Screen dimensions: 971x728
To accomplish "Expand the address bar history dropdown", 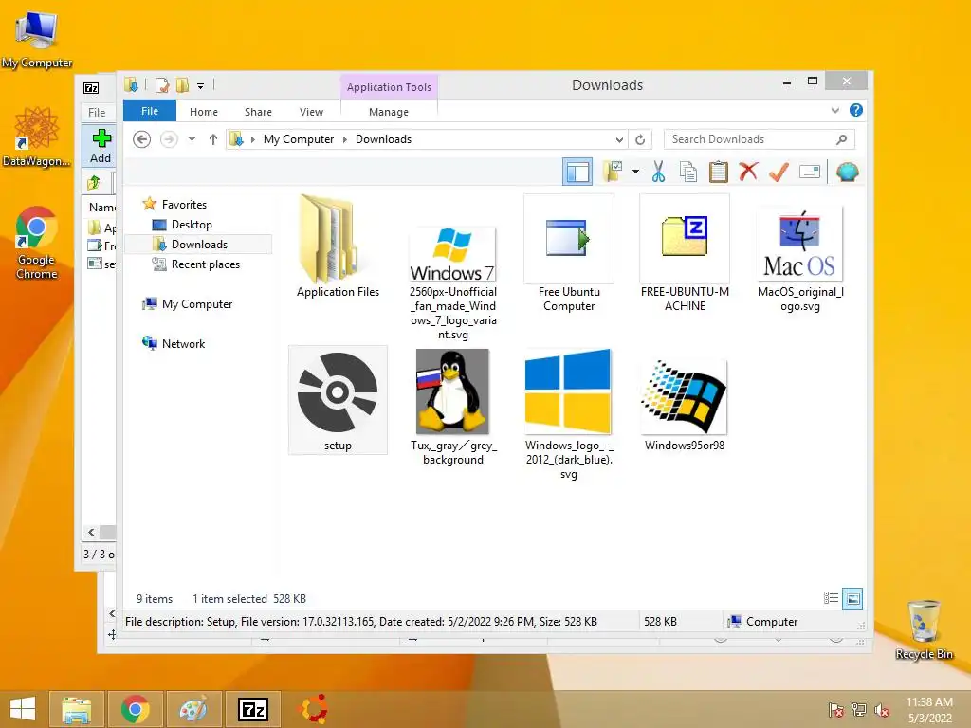I will (619, 139).
